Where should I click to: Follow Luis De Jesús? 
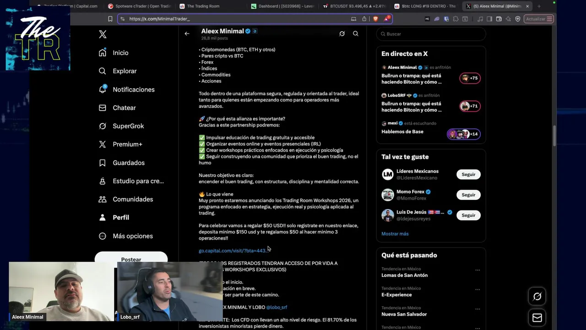coord(468,215)
